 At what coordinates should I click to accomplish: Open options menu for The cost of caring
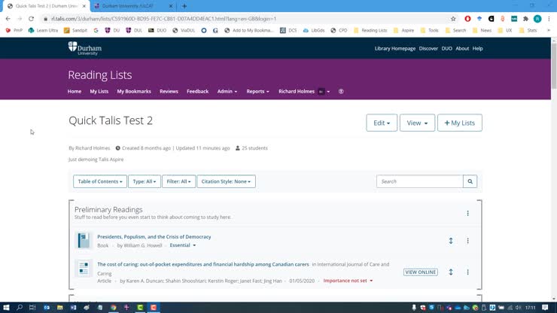tap(467, 272)
